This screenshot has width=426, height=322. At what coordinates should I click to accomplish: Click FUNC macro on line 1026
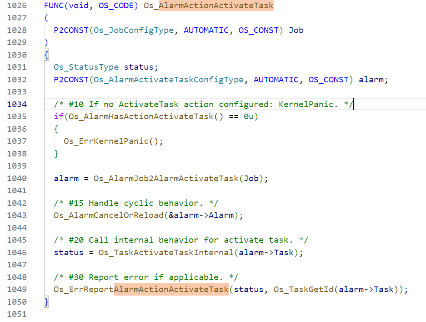(54, 6)
